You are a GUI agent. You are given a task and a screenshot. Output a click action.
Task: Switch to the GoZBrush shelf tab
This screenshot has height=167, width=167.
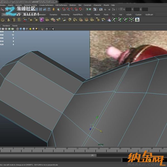(149, 14)
